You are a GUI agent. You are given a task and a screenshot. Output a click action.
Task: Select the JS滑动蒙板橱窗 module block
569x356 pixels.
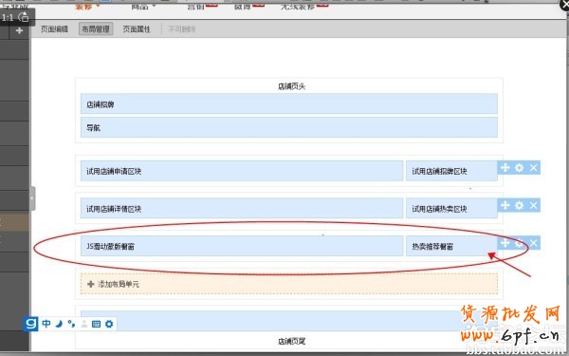(242, 246)
